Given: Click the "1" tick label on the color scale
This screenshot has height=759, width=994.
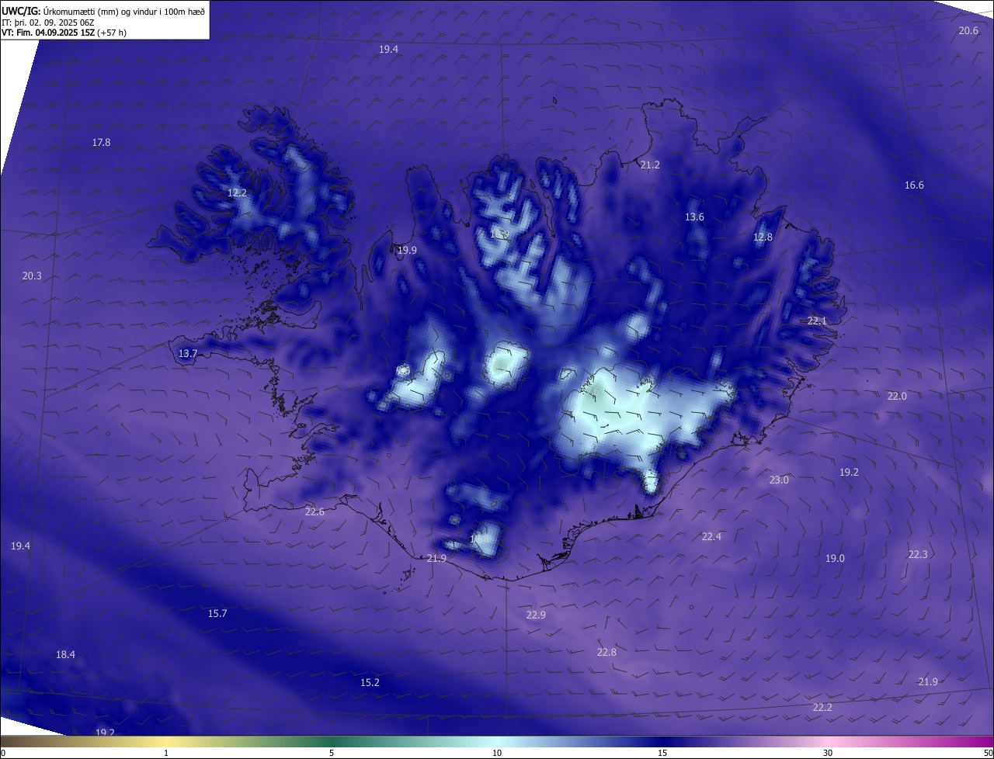Looking at the screenshot, I should pos(166,753).
